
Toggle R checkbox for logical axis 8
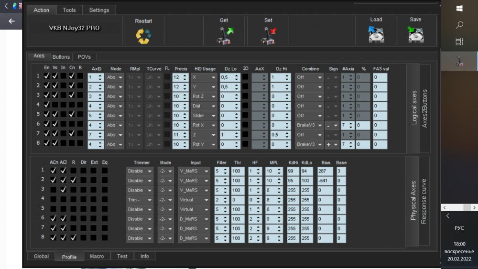coord(80,143)
